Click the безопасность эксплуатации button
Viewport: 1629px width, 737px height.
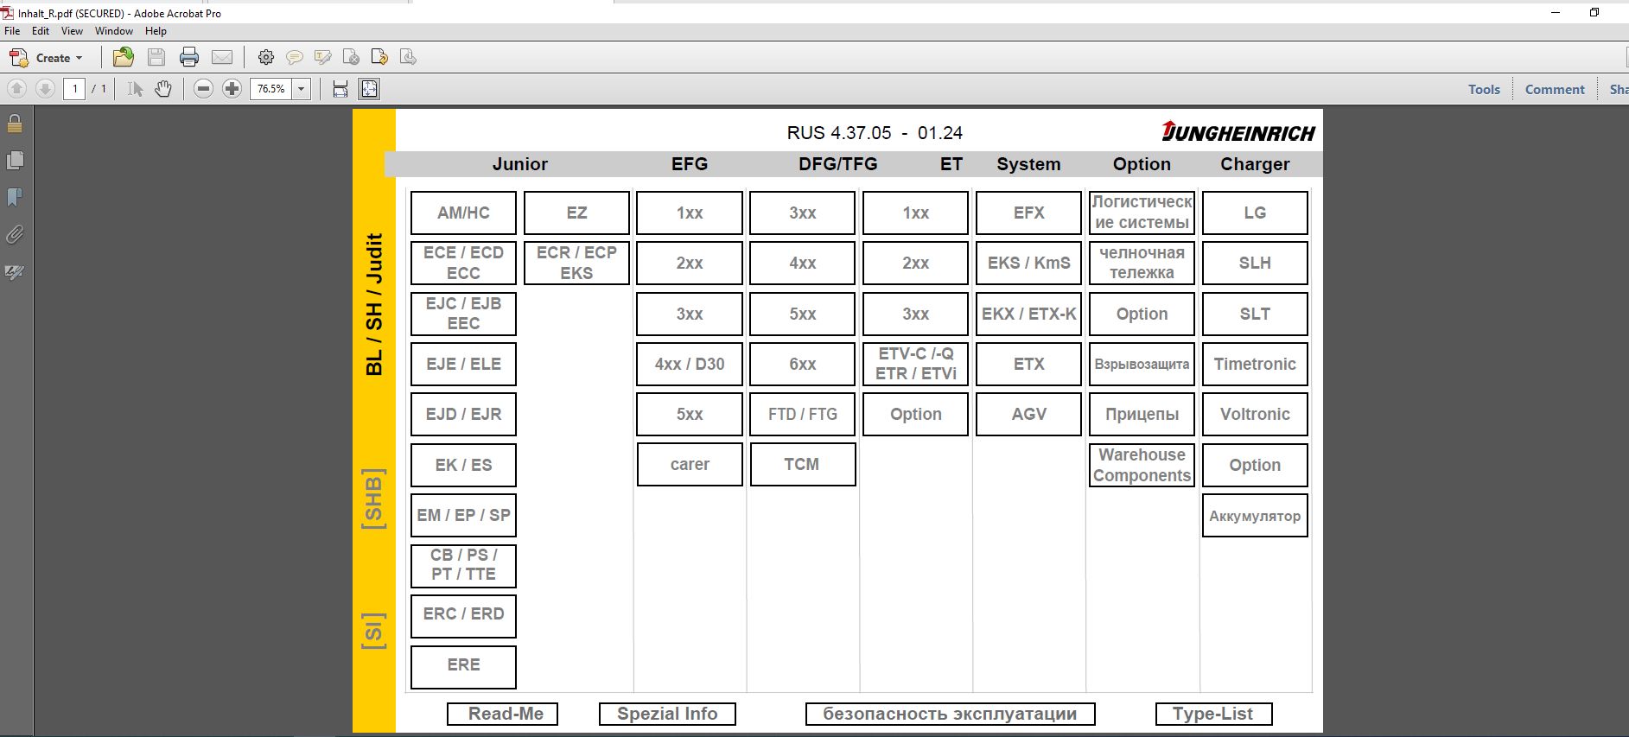pyautogui.click(x=950, y=714)
